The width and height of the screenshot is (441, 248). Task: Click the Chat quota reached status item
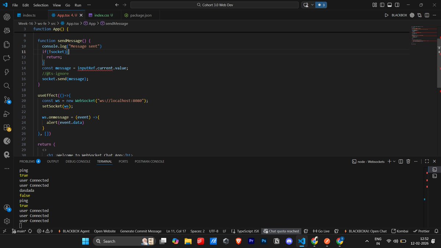[x=281, y=231]
